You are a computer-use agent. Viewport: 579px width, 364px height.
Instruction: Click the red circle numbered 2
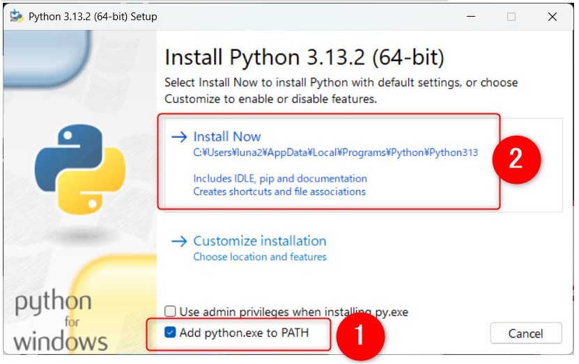point(516,159)
